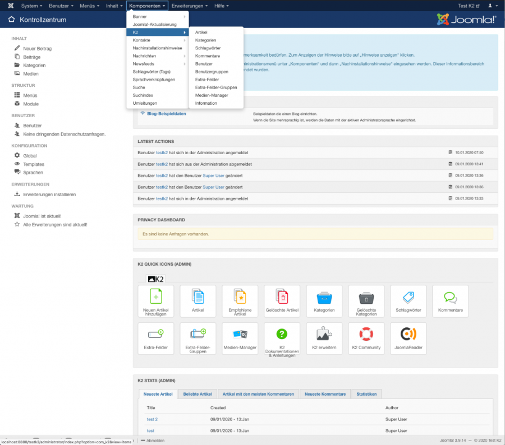Open the Test K2 site link
The width and height of the screenshot is (505, 445).
[x=469, y=6]
